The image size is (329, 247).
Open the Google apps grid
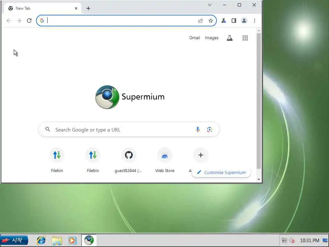pyautogui.click(x=245, y=38)
